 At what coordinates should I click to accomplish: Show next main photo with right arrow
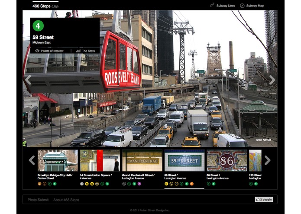[272, 80]
